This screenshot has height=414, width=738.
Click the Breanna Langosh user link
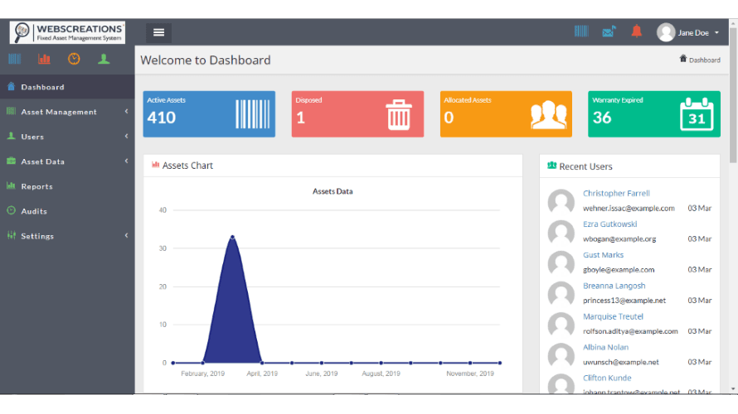point(614,286)
